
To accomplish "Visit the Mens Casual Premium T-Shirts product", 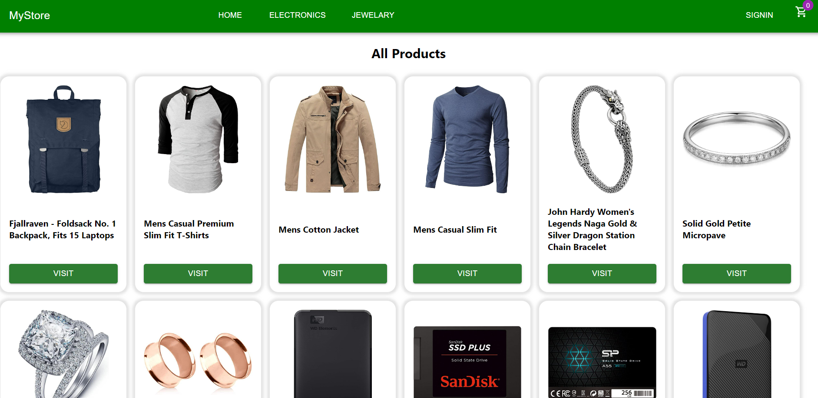I will [x=198, y=273].
